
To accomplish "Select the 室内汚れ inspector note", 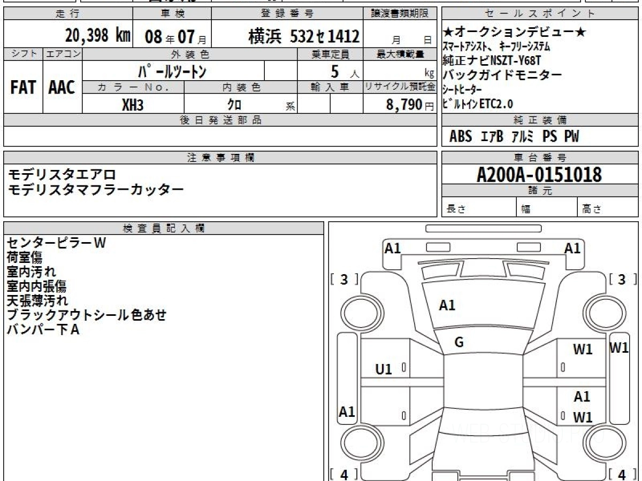I will (31, 272).
